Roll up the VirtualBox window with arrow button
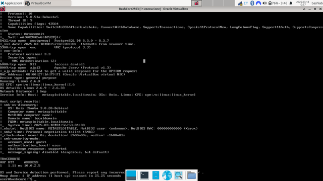Viewport: 323px width, 181px height. [304, 9]
